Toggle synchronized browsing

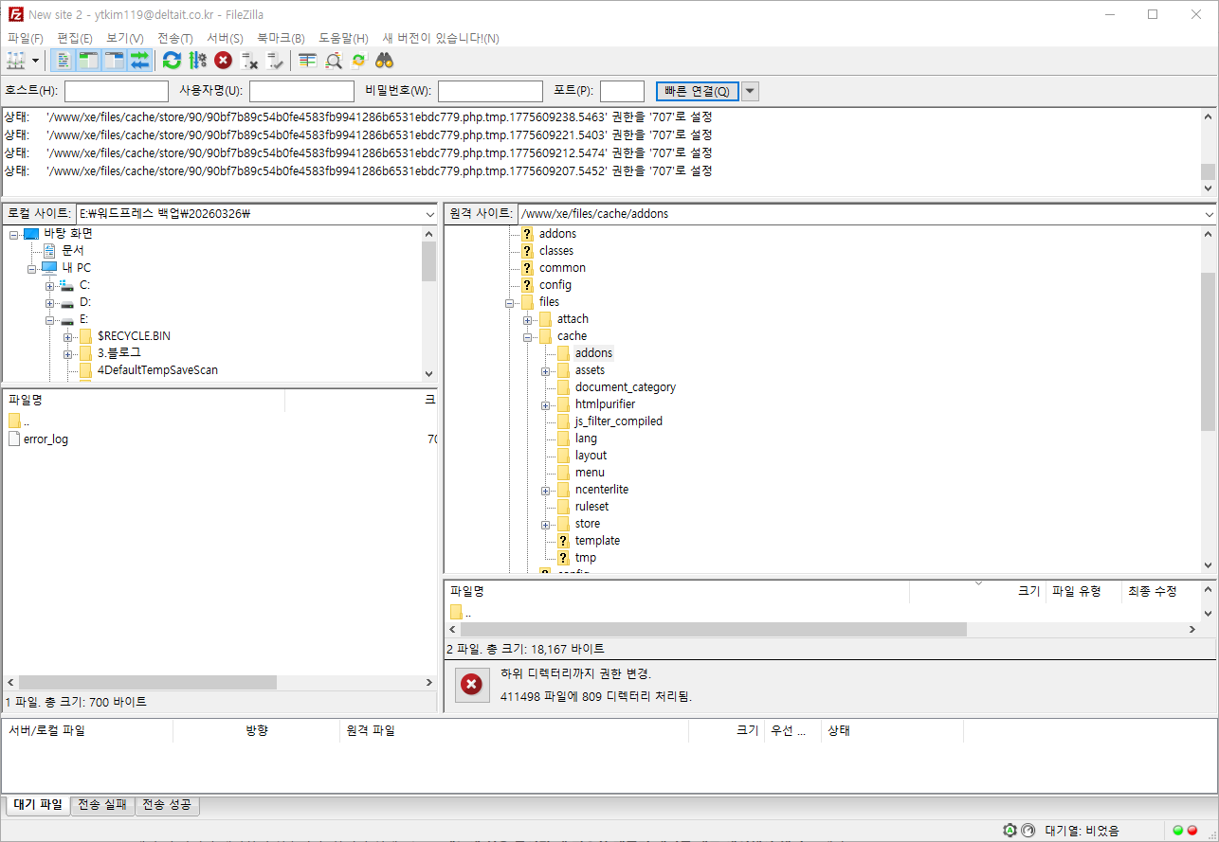click(x=358, y=61)
